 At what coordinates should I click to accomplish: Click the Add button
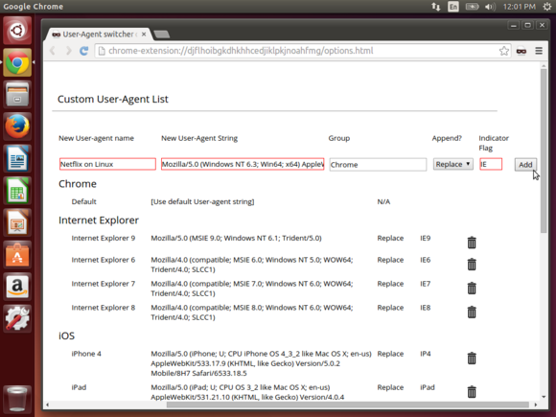click(525, 165)
